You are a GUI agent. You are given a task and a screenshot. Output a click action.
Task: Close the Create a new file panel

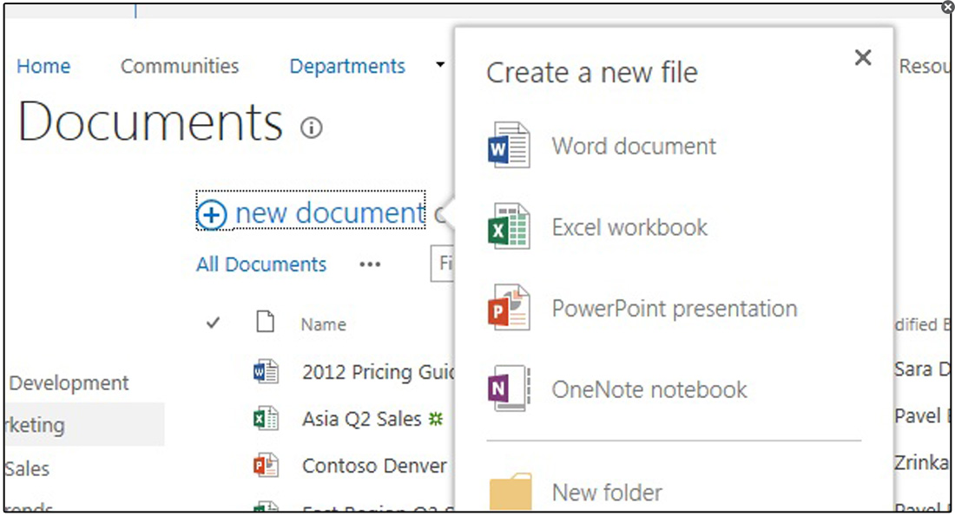point(862,58)
